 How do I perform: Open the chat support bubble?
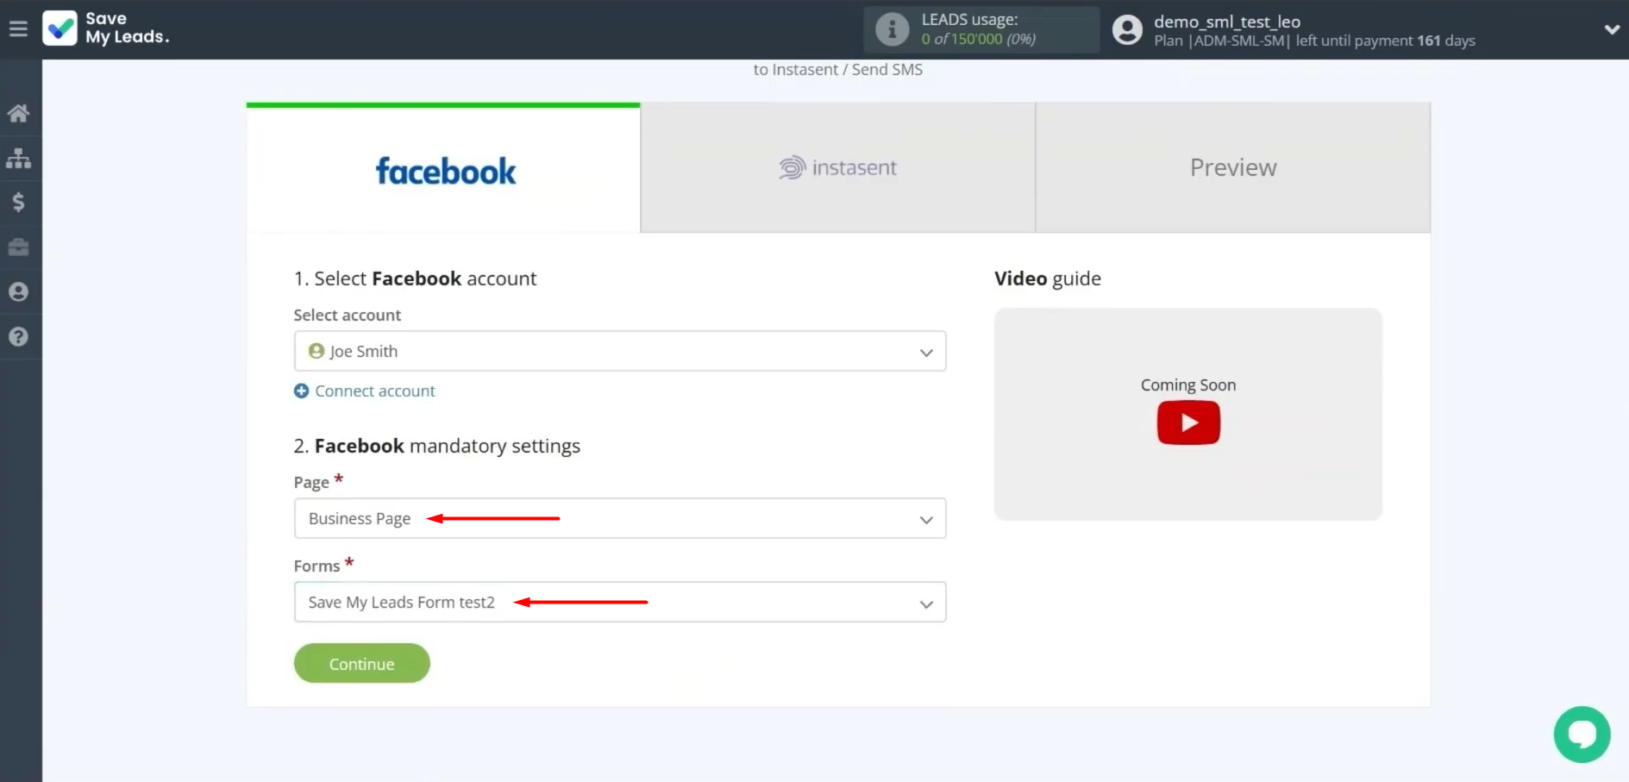pyautogui.click(x=1582, y=735)
